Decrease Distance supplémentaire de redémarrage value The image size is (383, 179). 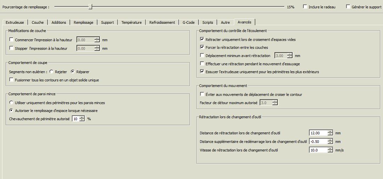330,143
